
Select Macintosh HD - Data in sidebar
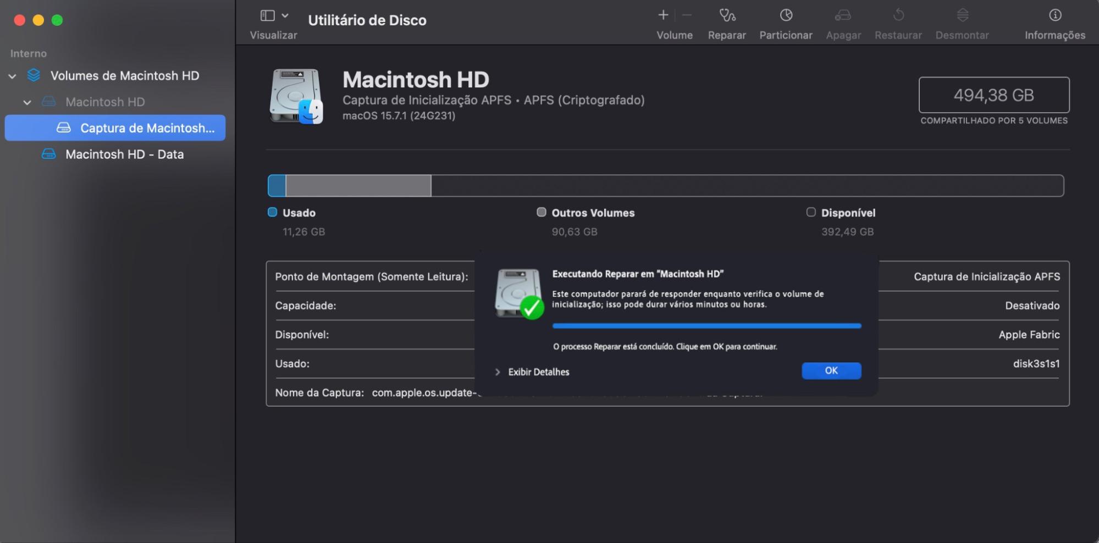pos(124,154)
